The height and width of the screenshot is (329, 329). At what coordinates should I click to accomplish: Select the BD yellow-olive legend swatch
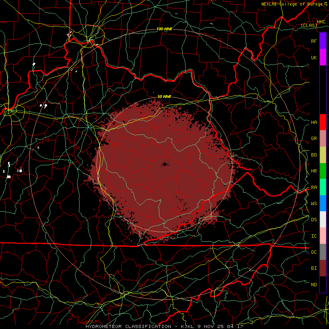[323, 155]
